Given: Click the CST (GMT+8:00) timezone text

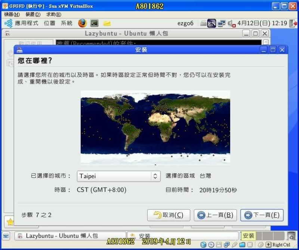Looking at the screenshot, I should point(101,190).
